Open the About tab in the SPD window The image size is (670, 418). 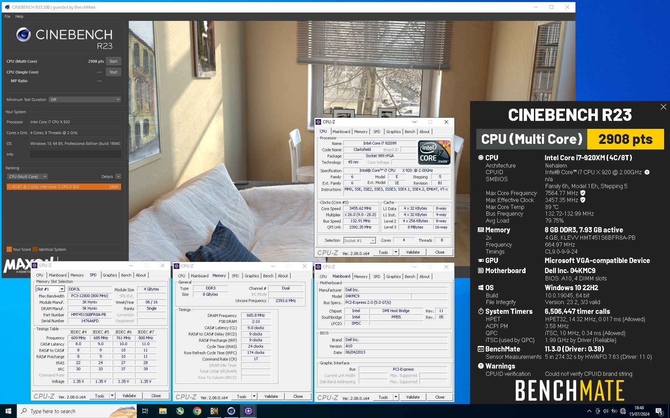click(x=141, y=275)
